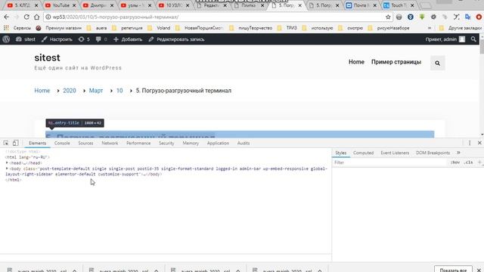Switch to the Audits tab in DevTools

[x=244, y=143]
